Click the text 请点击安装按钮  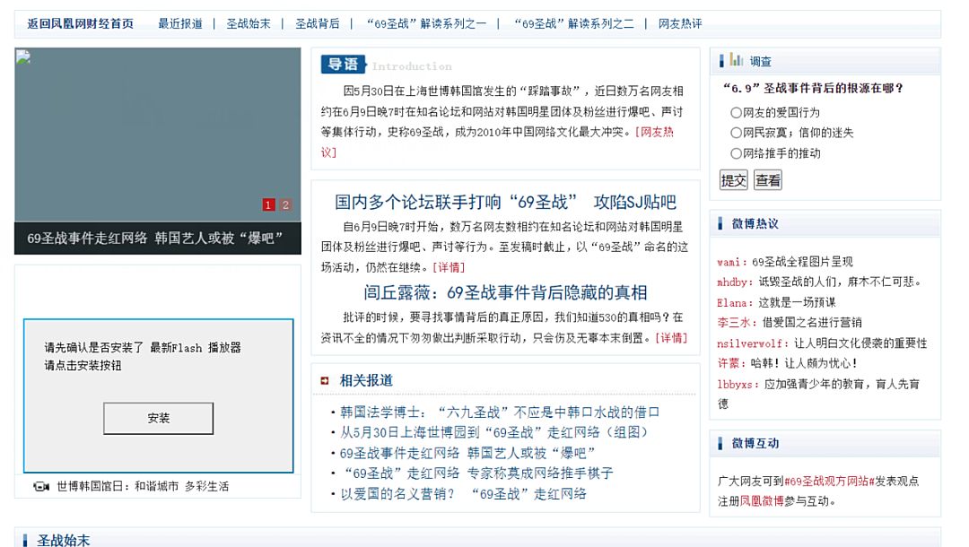tap(83, 366)
